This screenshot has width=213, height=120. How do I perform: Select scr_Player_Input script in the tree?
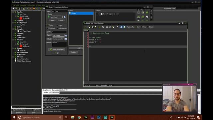(25, 31)
